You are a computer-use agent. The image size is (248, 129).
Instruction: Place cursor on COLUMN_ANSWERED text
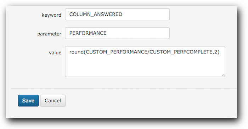[x=96, y=14]
